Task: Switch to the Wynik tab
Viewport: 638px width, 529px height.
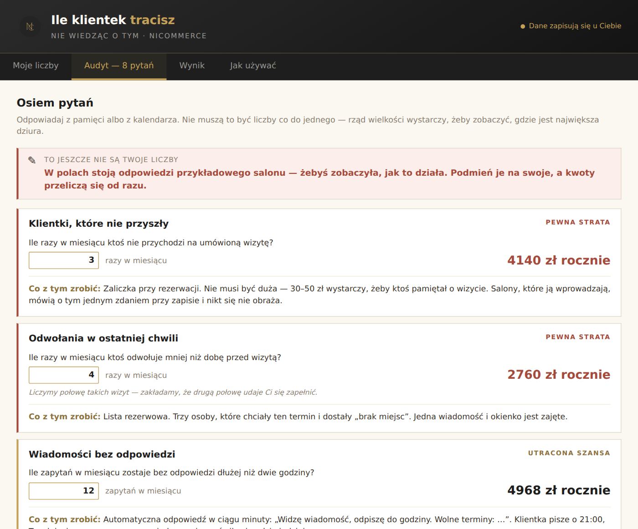Action: tap(192, 66)
